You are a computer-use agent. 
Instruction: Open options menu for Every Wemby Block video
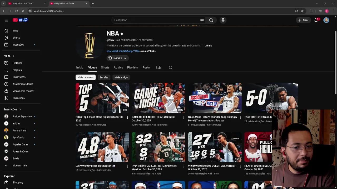[127, 166]
